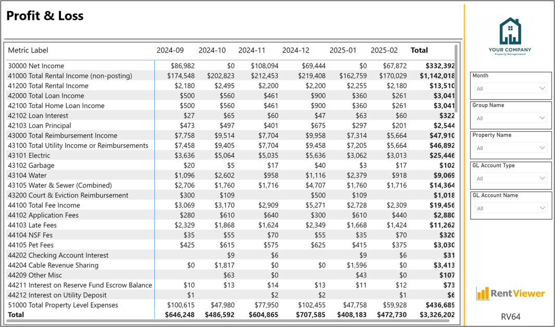This screenshot has width=555, height=327.
Task: Click the 2025-02 column header
Action: pos(384,50)
